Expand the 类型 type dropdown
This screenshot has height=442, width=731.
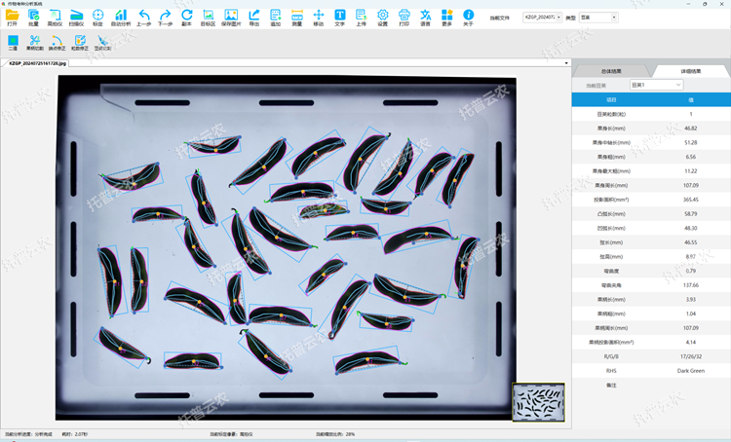click(x=598, y=17)
